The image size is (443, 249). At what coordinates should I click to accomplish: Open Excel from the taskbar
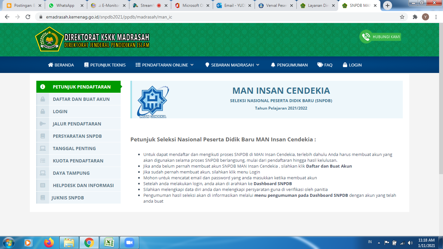click(109, 243)
